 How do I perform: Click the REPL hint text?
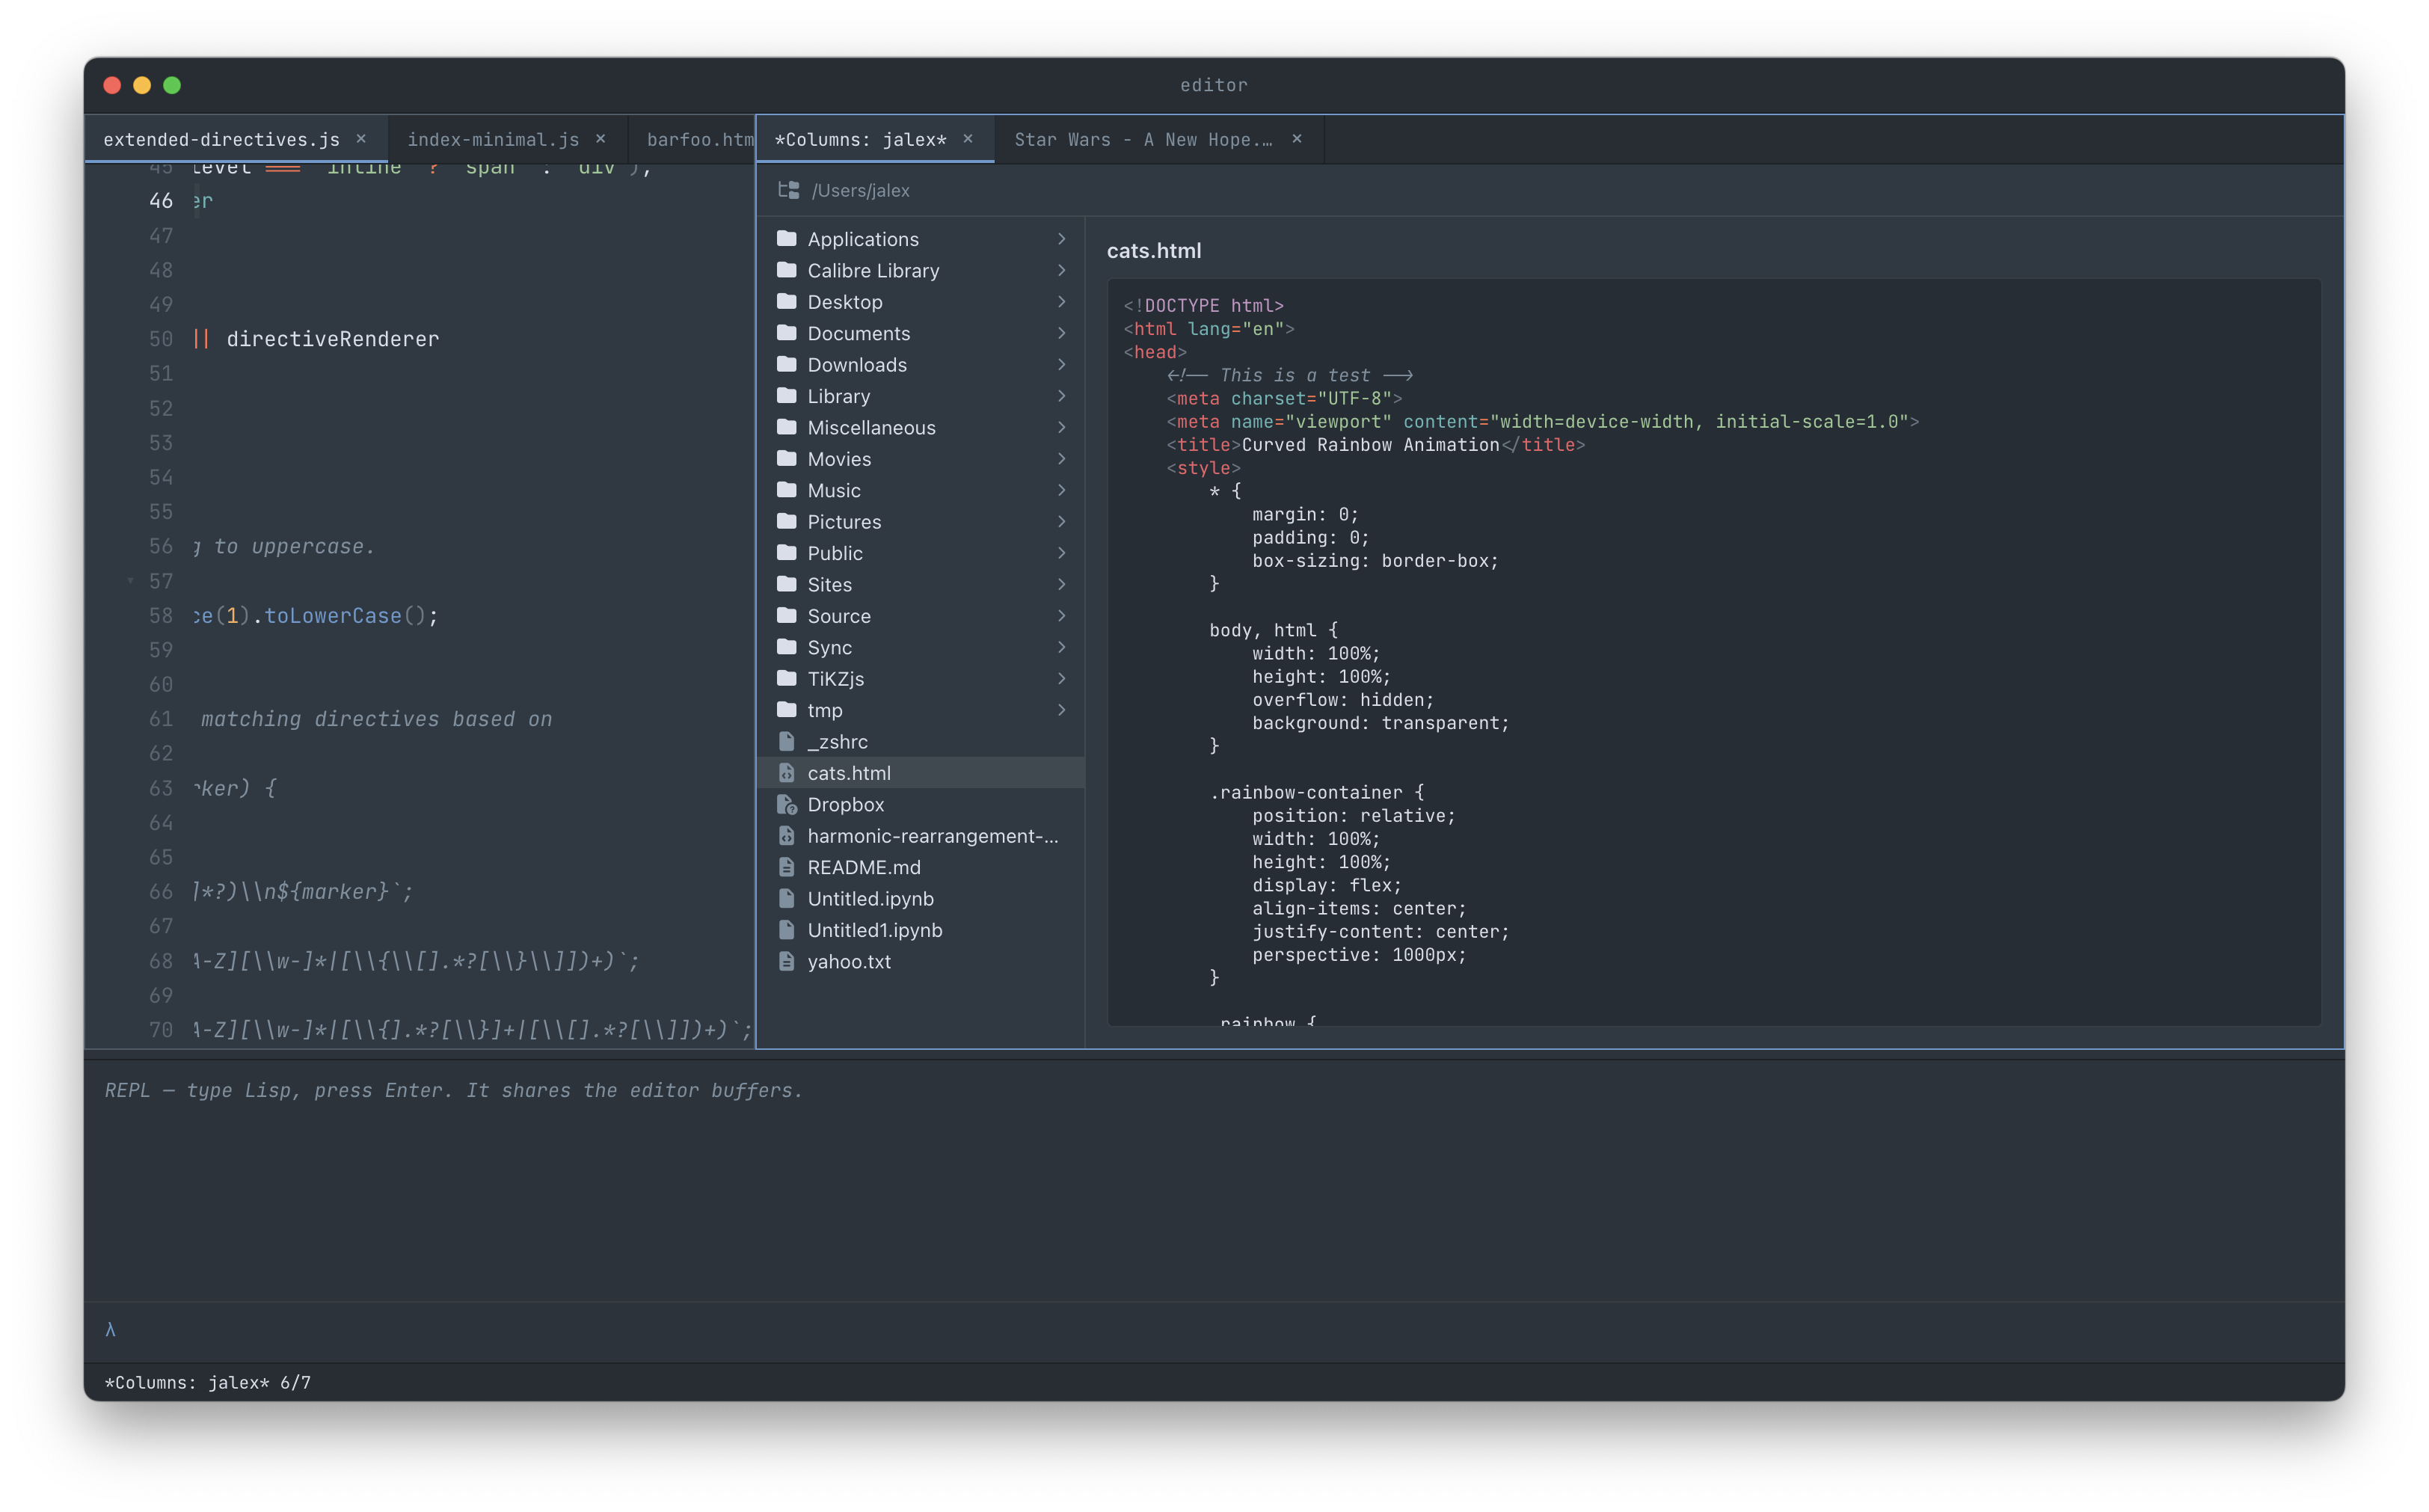pyautogui.click(x=453, y=1090)
